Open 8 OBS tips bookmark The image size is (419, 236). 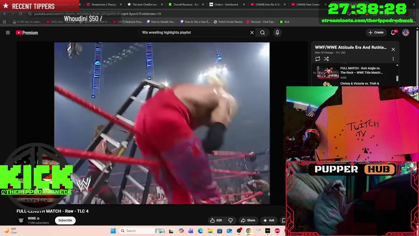pos(27,22)
